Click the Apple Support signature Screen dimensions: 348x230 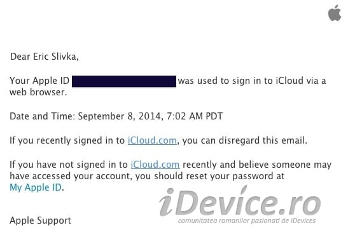point(40,220)
